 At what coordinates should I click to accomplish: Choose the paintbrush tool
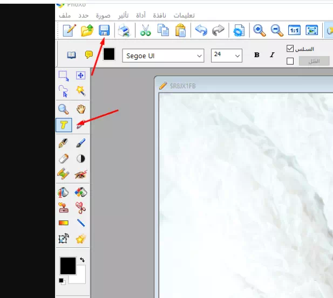point(81,143)
